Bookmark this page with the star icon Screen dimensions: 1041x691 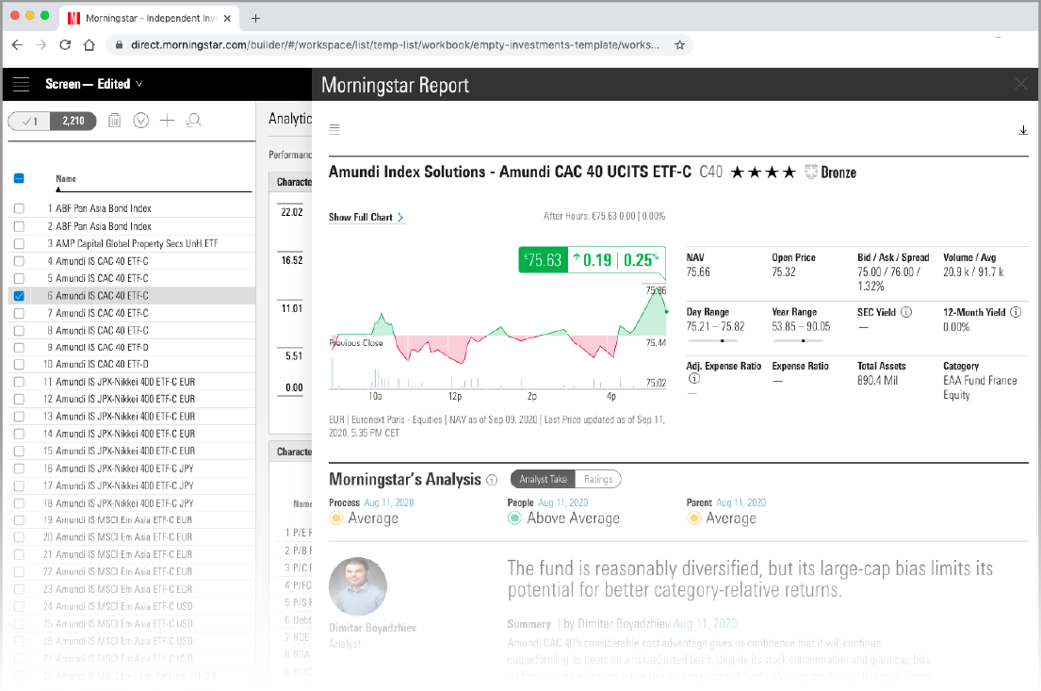coord(679,44)
